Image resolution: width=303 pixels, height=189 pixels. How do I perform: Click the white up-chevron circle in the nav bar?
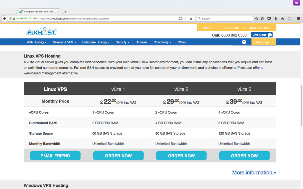click(244, 42)
